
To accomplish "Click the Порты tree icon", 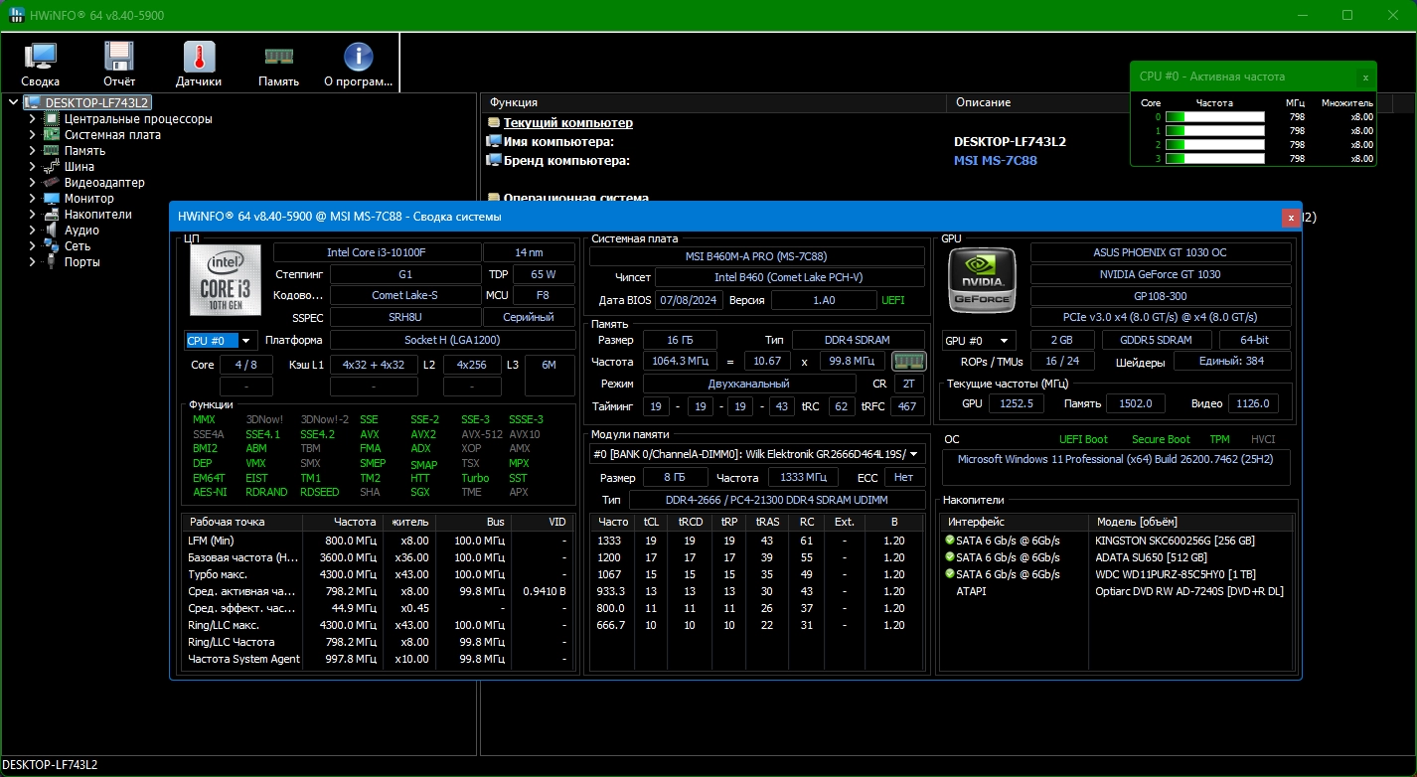I will tap(51, 262).
